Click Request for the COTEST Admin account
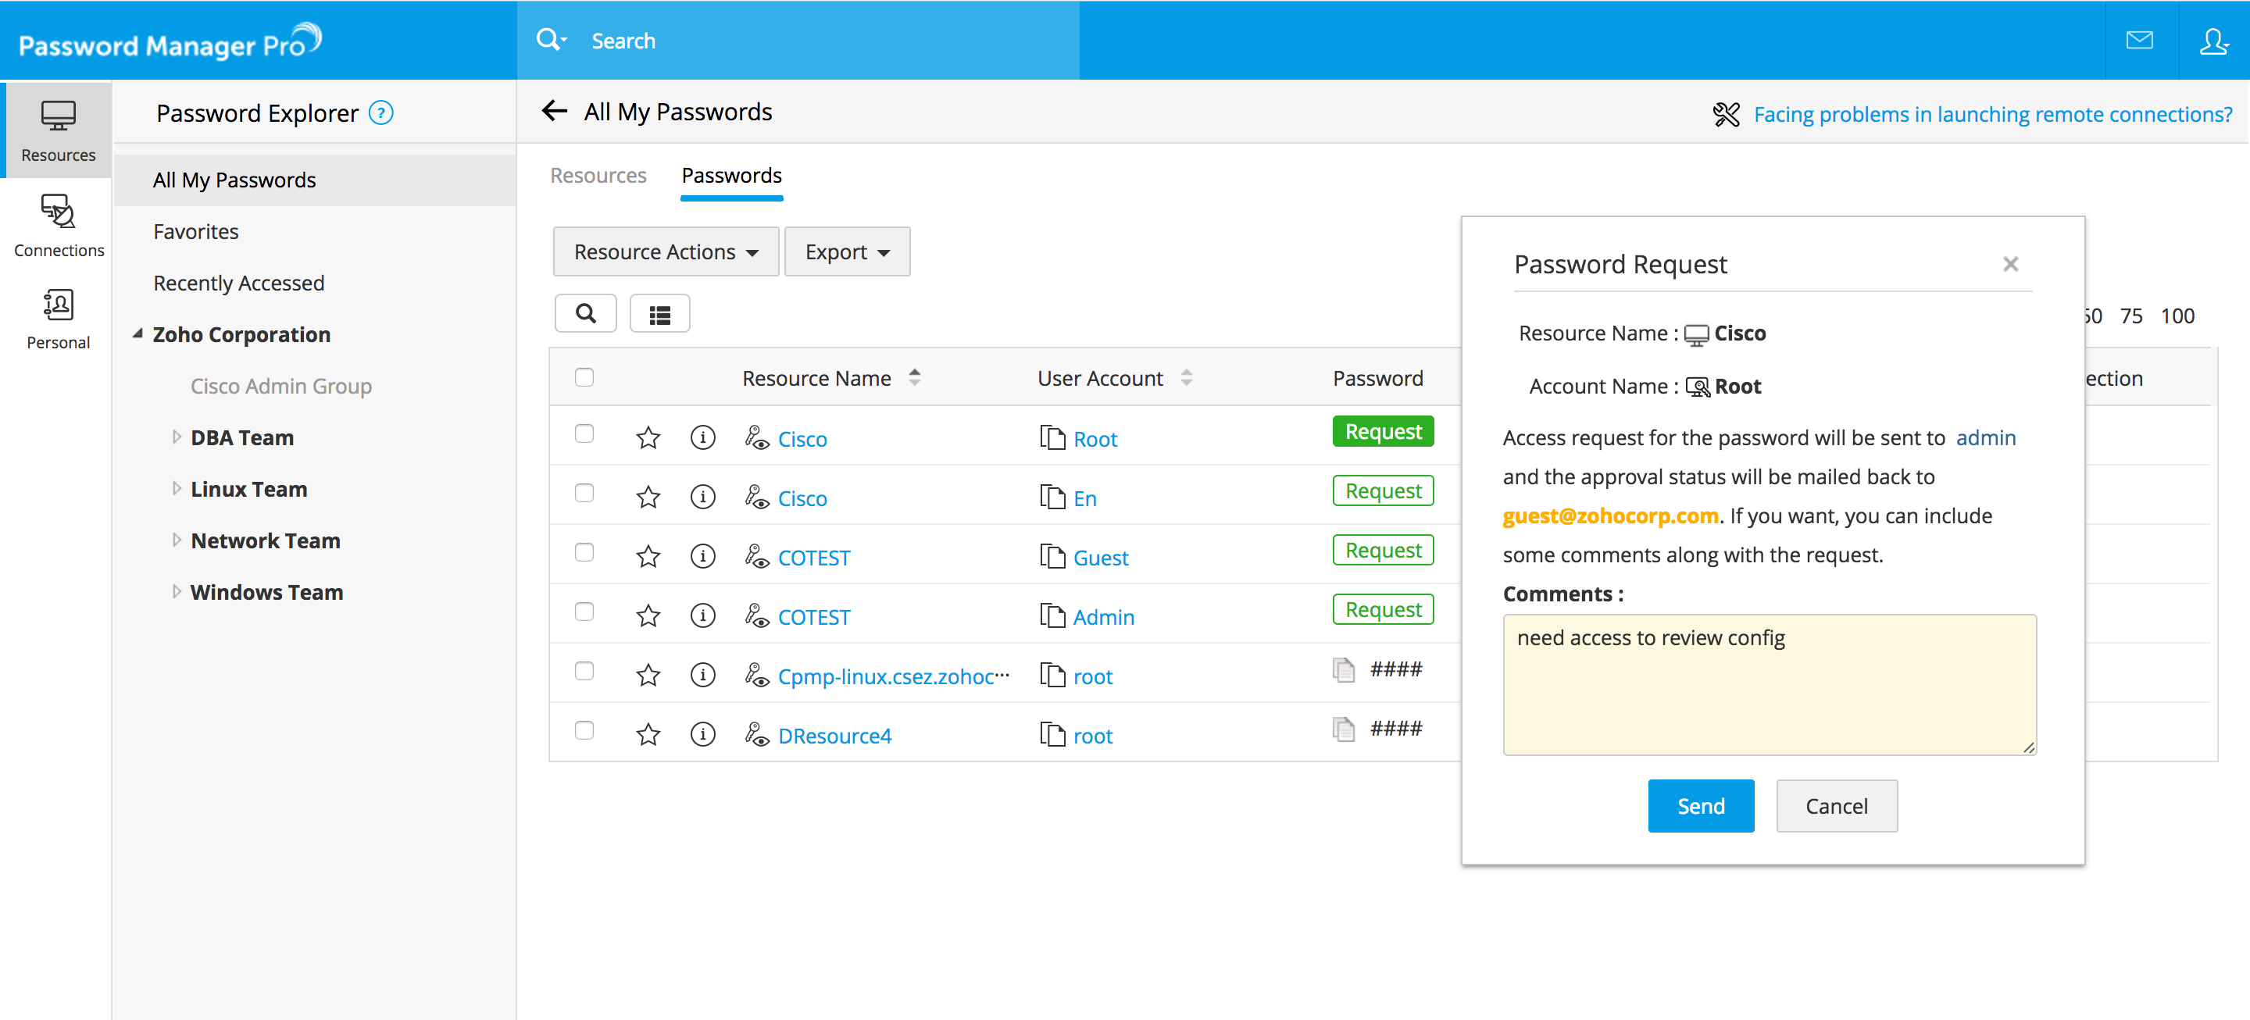Screen dimensions: 2250x1020 [1382, 609]
